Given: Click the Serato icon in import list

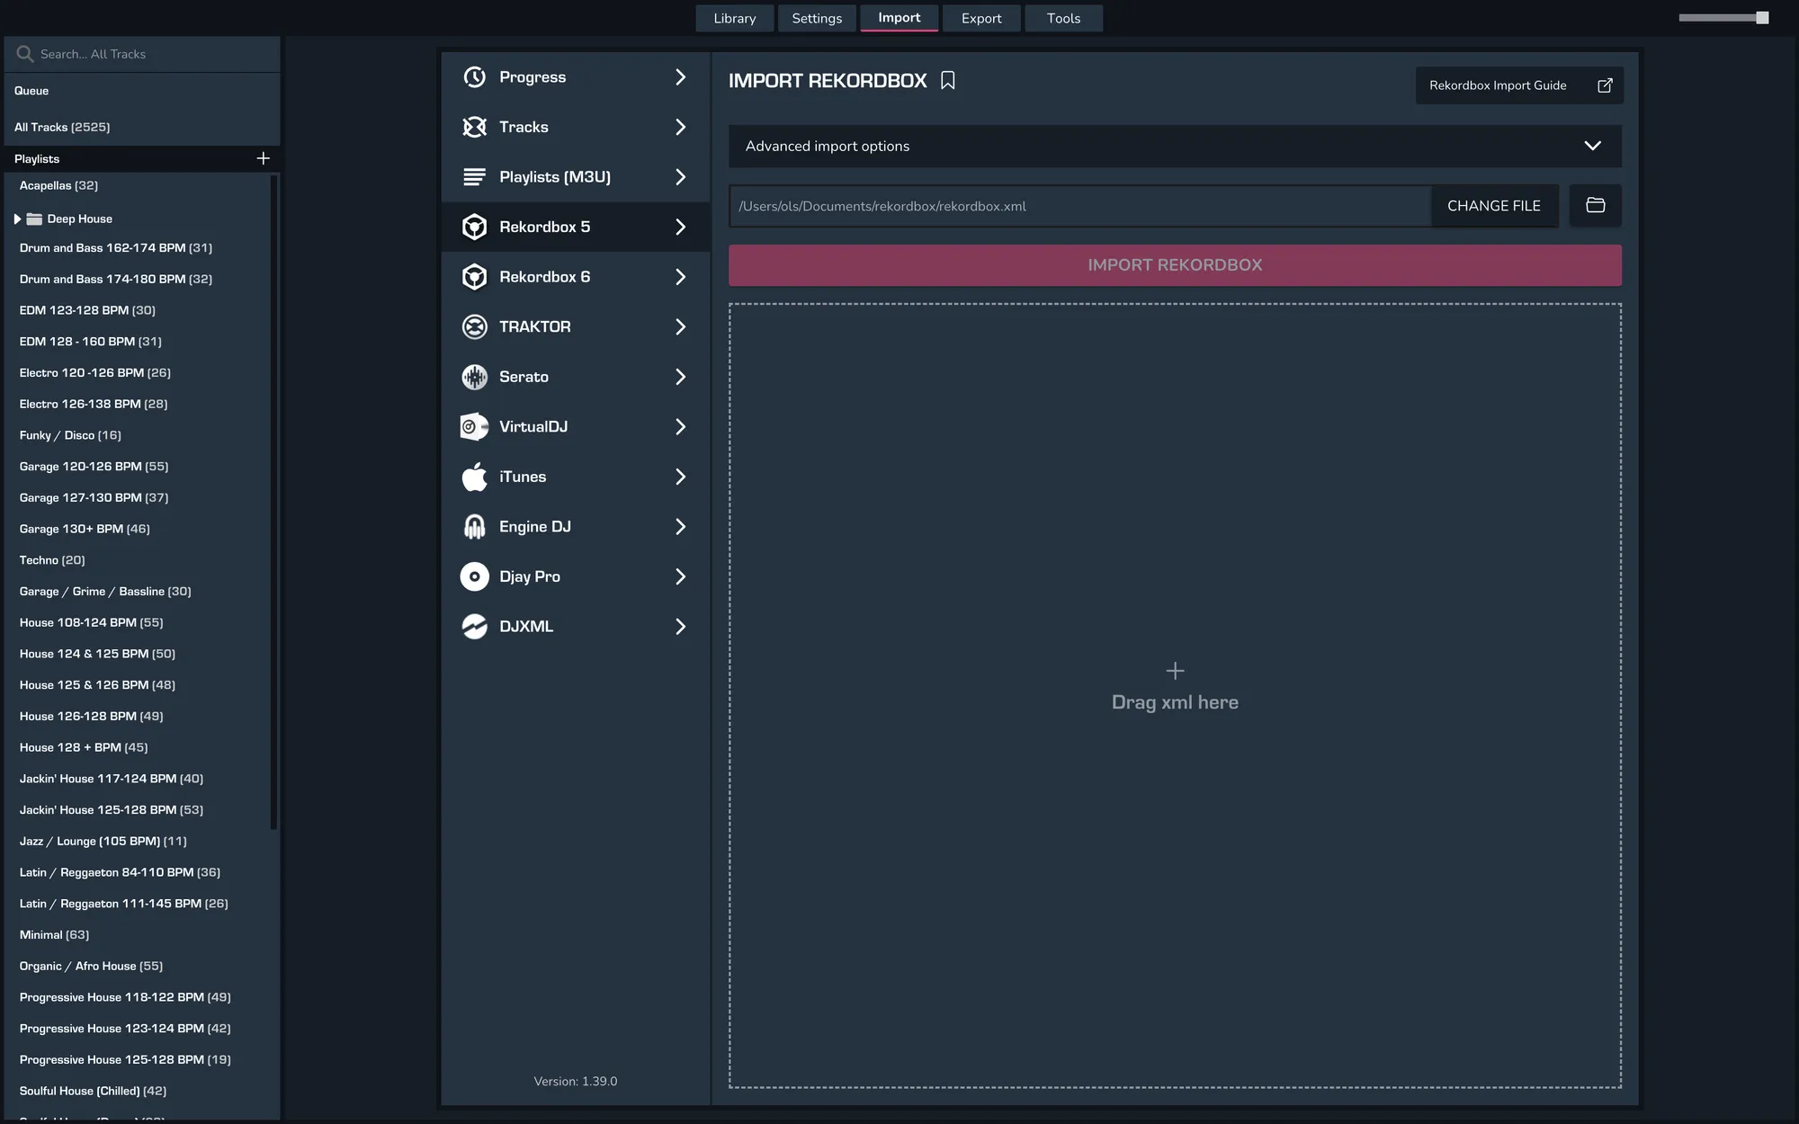Looking at the screenshot, I should pos(474,377).
